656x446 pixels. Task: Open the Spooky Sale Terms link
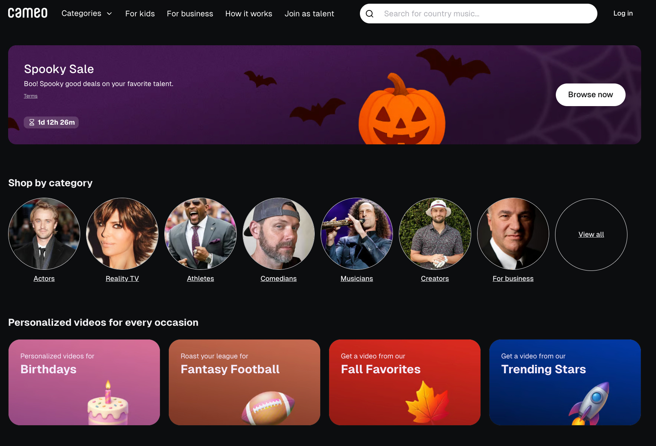[x=31, y=96]
